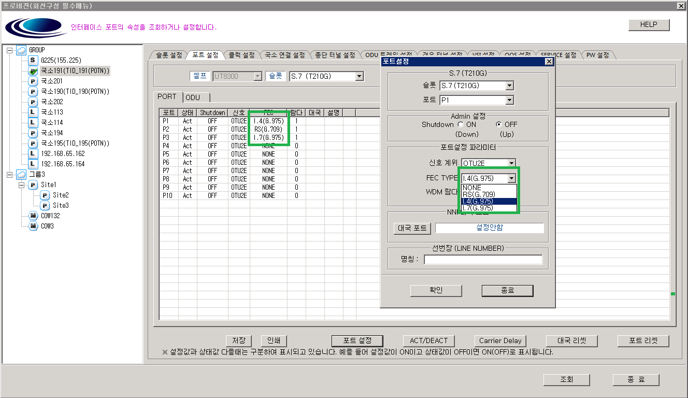Click the P icon of 국소190(TID_190(POTN))
Image resolution: width=688 pixels, height=398 pixels.
[x=33, y=91]
